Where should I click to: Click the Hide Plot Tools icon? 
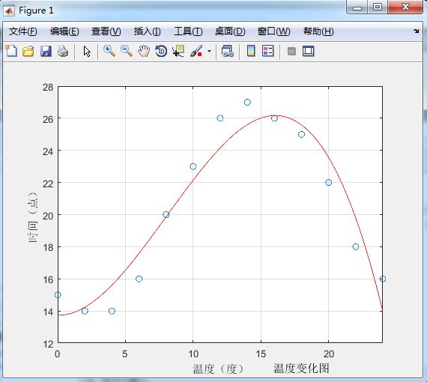pos(291,51)
